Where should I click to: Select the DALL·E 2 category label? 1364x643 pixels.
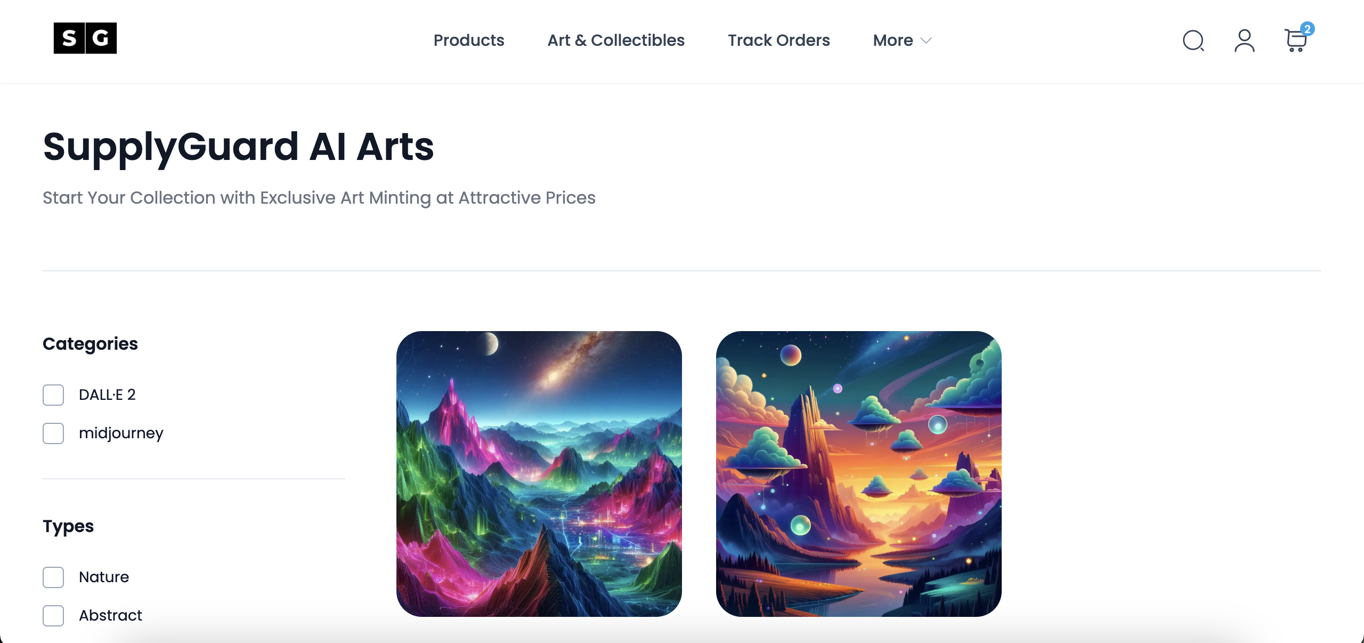[x=107, y=395]
